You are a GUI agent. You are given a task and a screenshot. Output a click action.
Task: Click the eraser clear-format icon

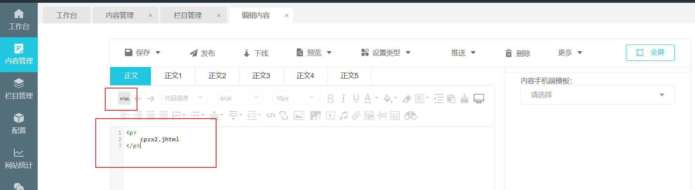(x=407, y=98)
